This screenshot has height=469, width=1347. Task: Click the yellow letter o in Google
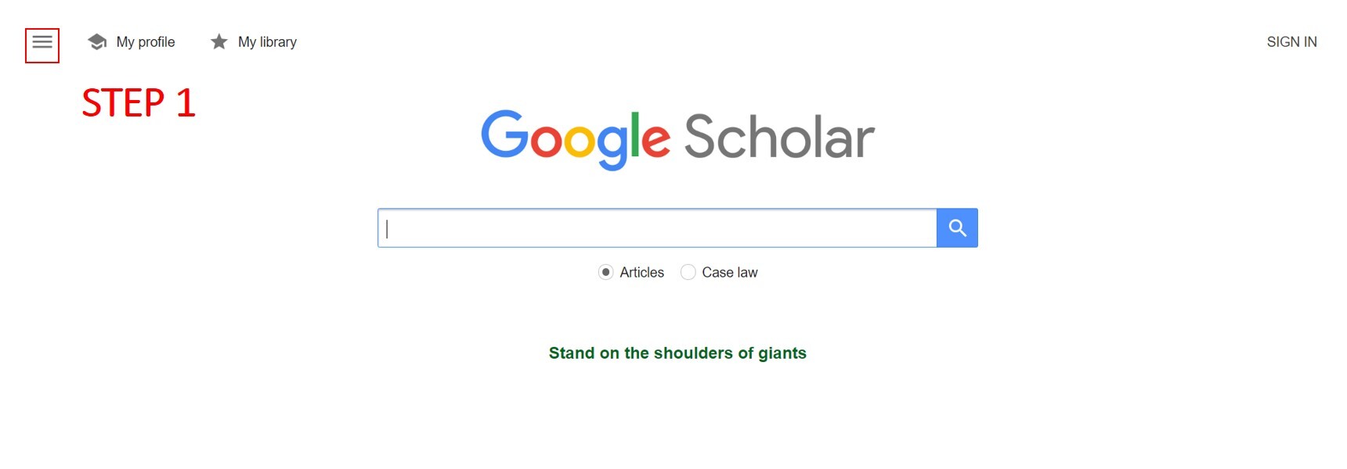580,141
